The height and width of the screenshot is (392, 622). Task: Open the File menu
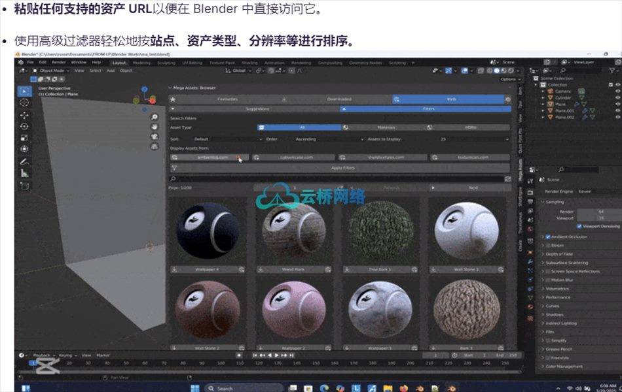(30, 62)
